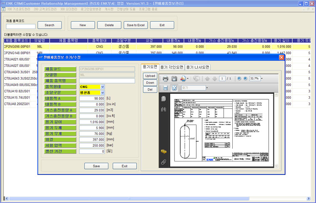Open the PDF collaborate icon menu
The height and width of the screenshot is (203, 316).
[x=183, y=79]
